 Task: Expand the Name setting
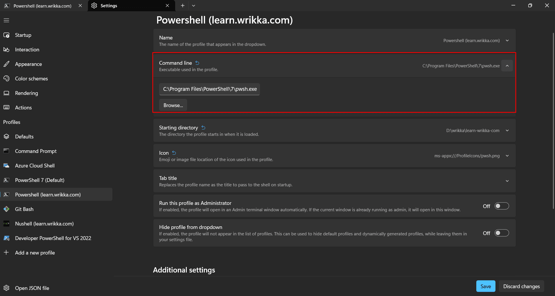[507, 41]
